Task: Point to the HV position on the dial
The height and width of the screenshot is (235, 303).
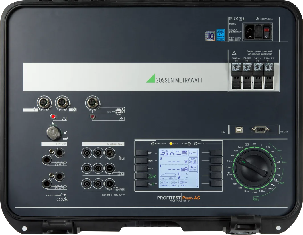Action: point(233,155)
